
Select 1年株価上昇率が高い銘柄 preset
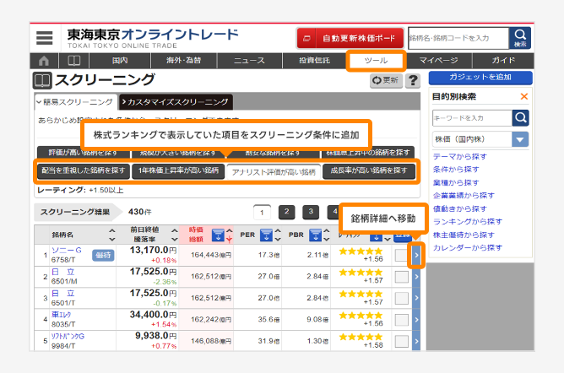click(x=178, y=170)
